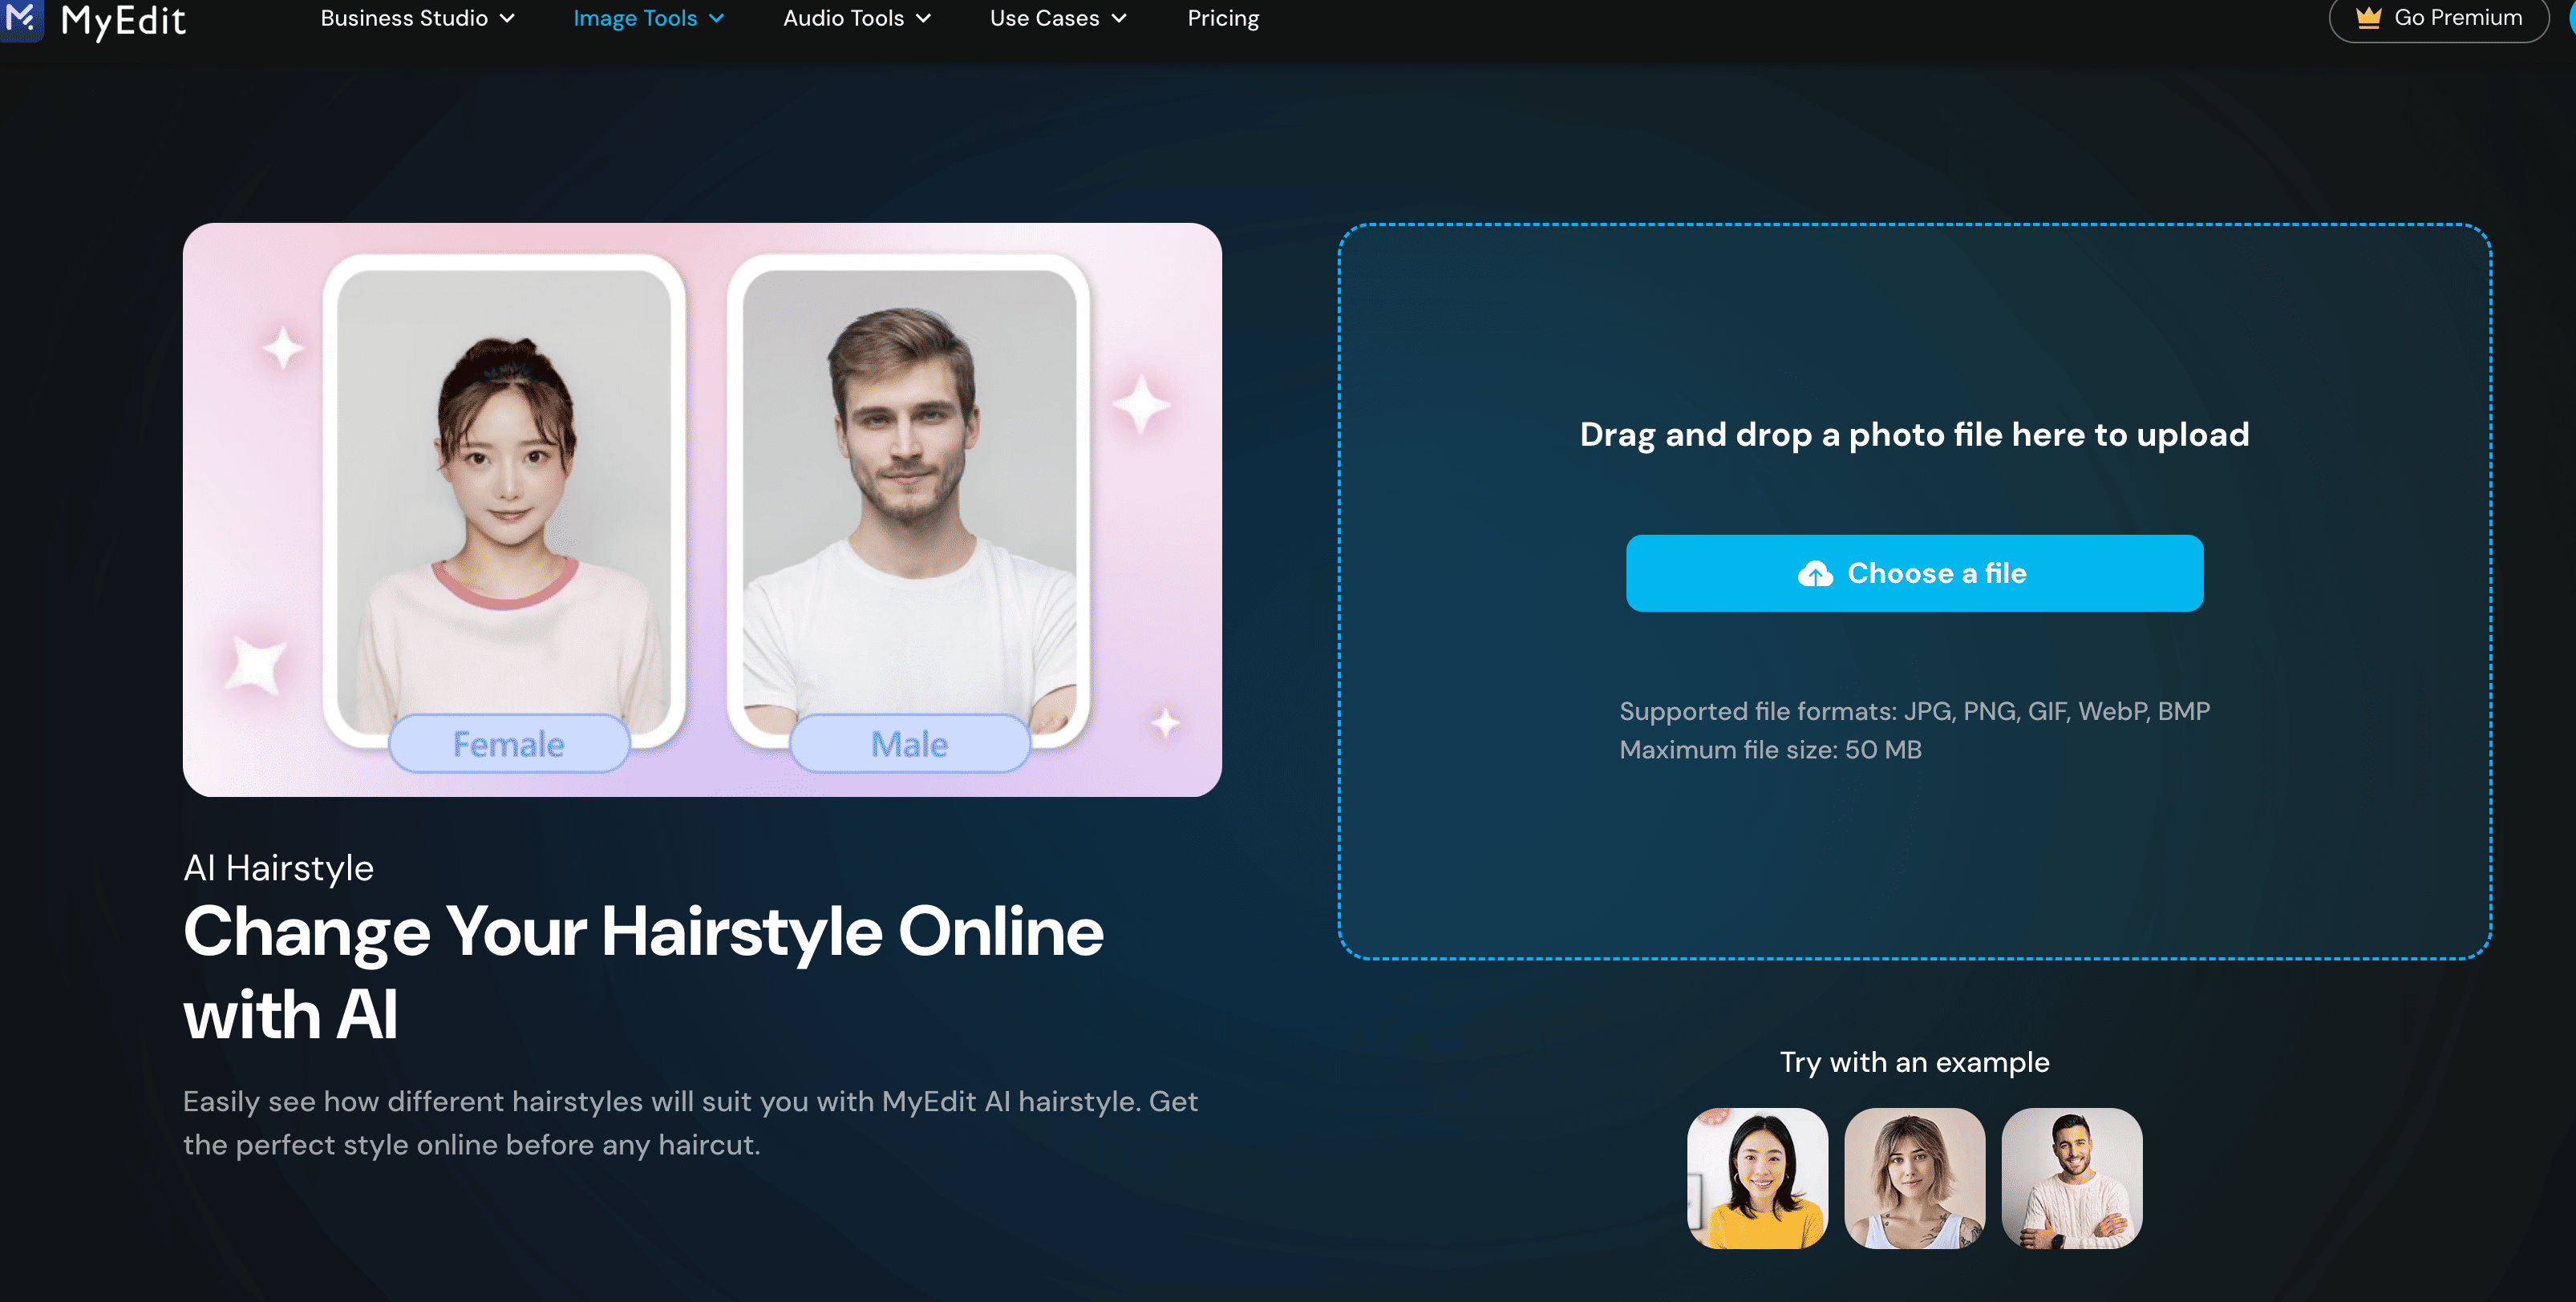This screenshot has height=1302, width=2576.
Task: Click the crown icon in Go Premium
Action: pyautogui.click(x=2368, y=18)
